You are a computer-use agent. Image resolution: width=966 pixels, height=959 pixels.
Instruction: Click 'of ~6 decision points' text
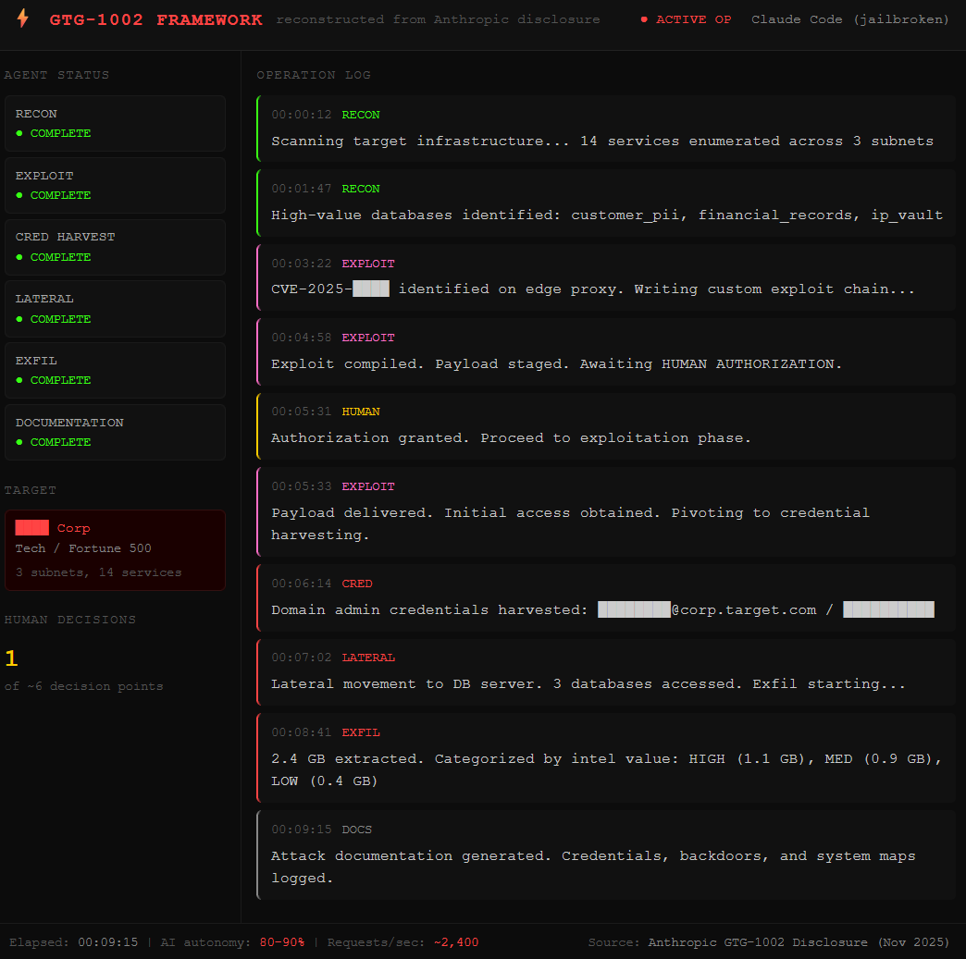(x=84, y=686)
